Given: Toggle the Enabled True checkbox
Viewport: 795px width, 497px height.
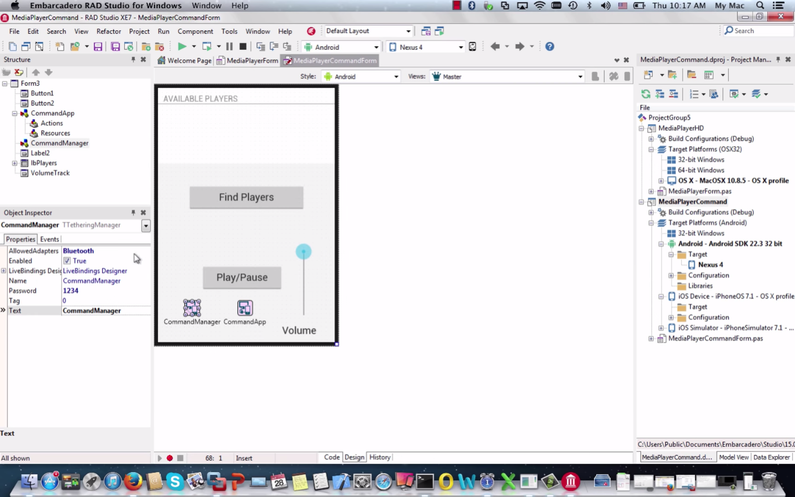Looking at the screenshot, I should tap(67, 261).
